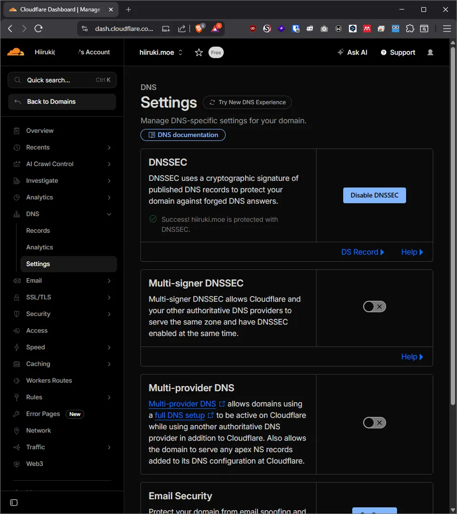Click the browser address bar URL

pyautogui.click(x=124, y=29)
